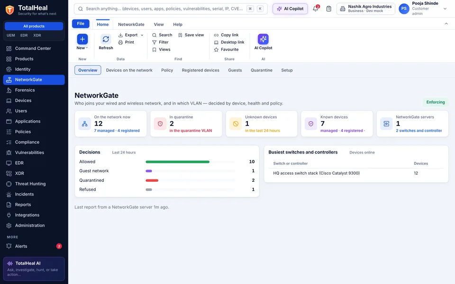The width and height of the screenshot is (455, 284).
Task: Switch to the Help ribbon tab
Action: click(178, 25)
